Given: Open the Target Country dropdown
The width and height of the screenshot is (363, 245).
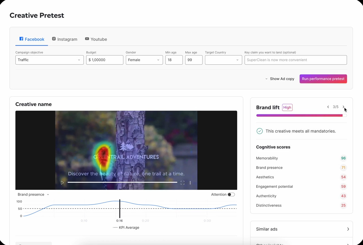Looking at the screenshot, I should [x=223, y=60].
